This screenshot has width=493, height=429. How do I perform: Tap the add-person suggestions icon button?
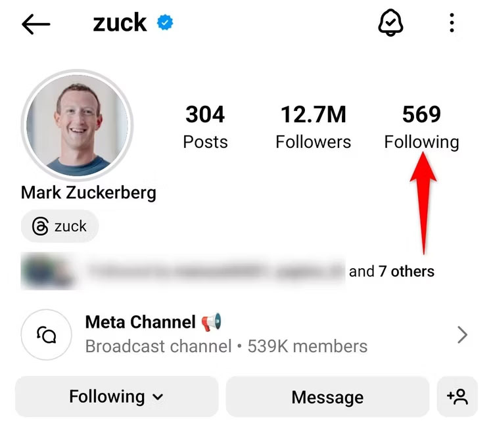(x=457, y=397)
